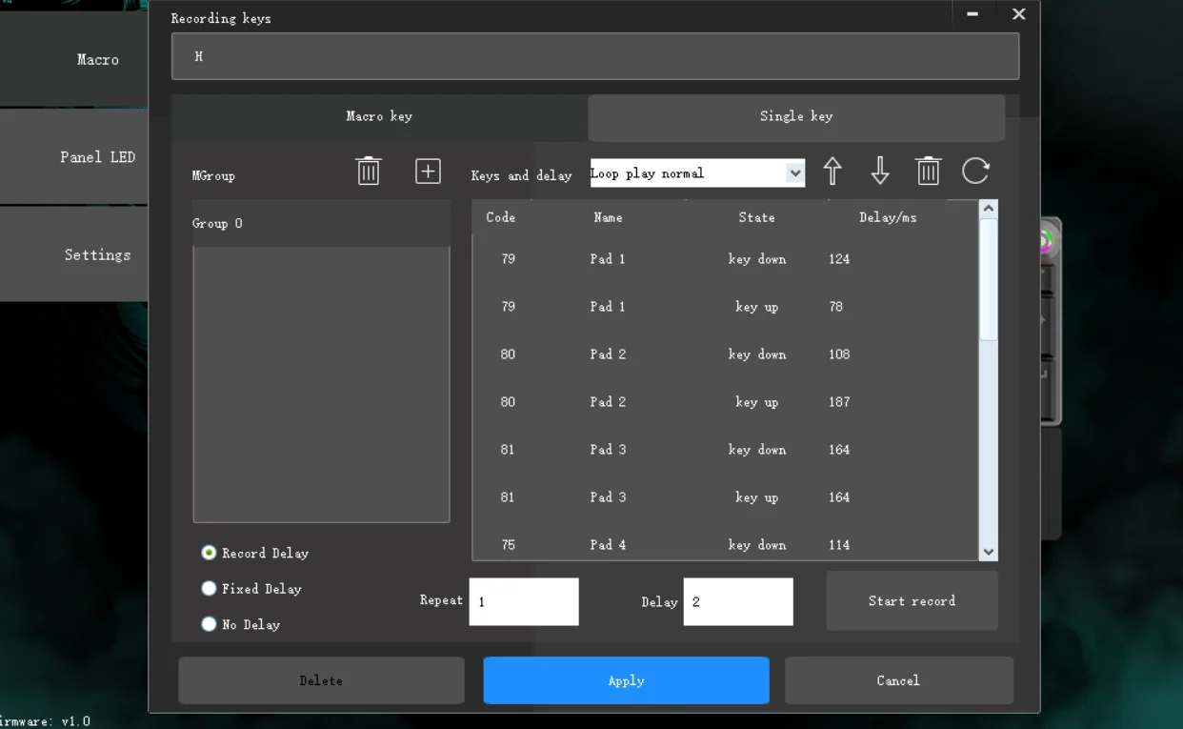Delete the selected key with the Keys and delay trash icon
Screen dimensions: 1183x729
click(928, 172)
